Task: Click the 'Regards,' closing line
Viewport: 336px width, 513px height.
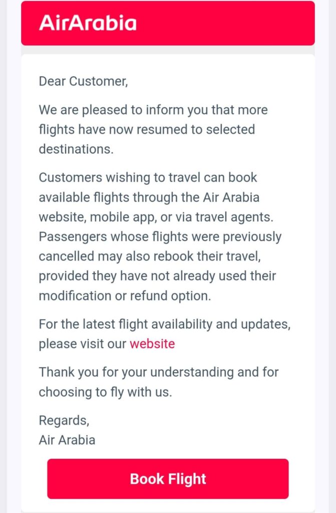Action: click(64, 420)
